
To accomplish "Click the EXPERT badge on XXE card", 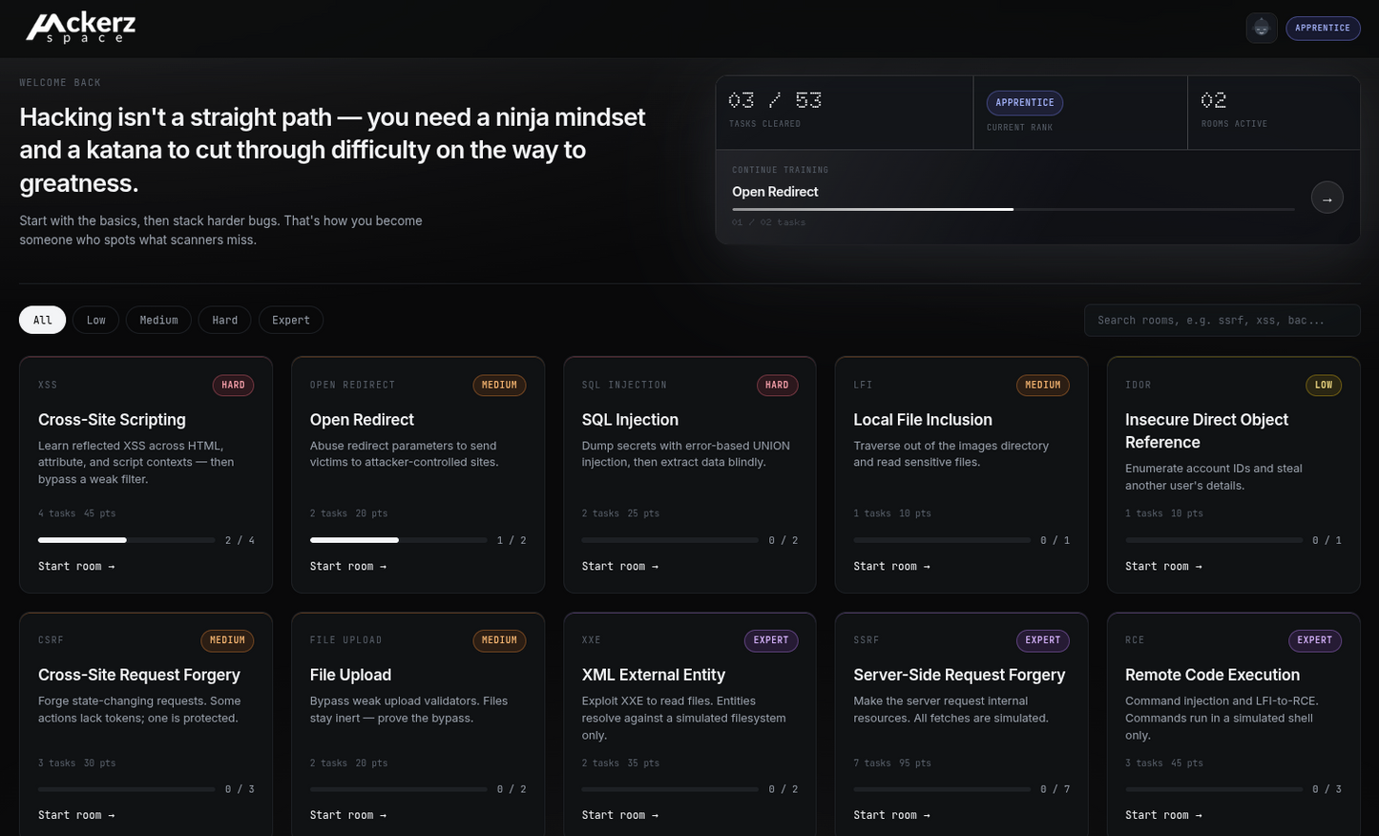I will (771, 640).
